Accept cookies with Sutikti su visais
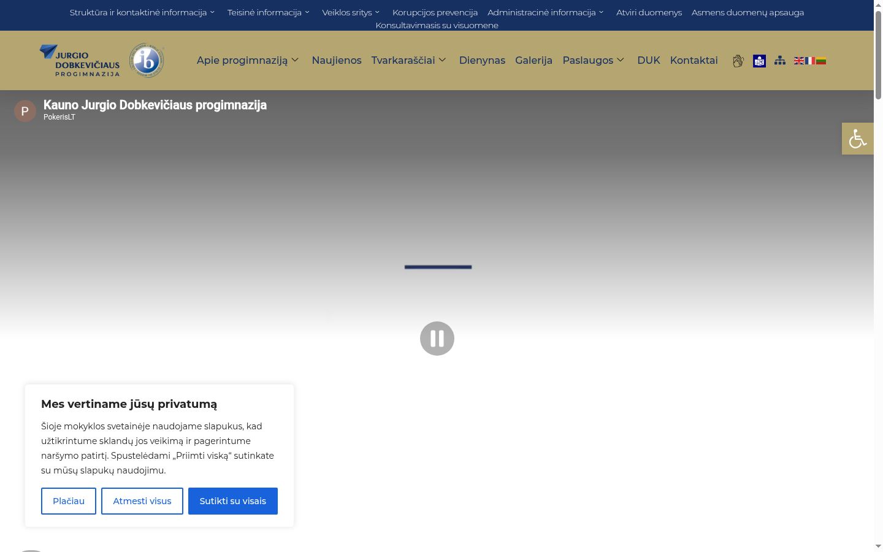The width and height of the screenshot is (883, 552). (x=233, y=501)
